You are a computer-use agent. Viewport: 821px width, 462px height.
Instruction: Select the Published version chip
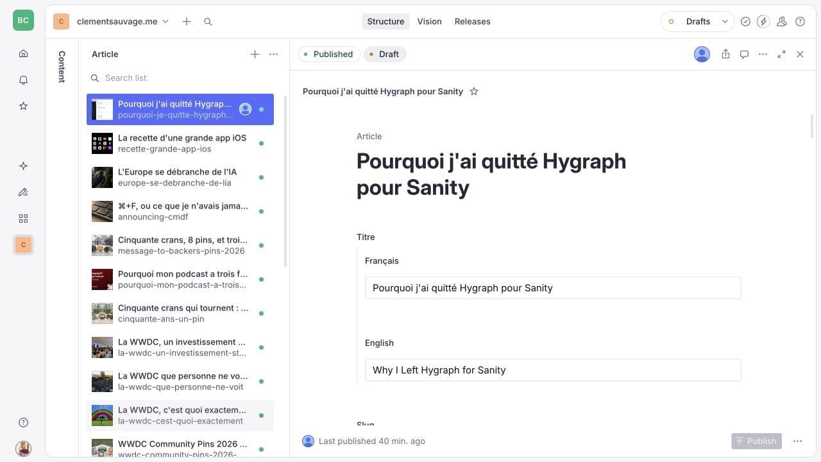[x=328, y=54]
